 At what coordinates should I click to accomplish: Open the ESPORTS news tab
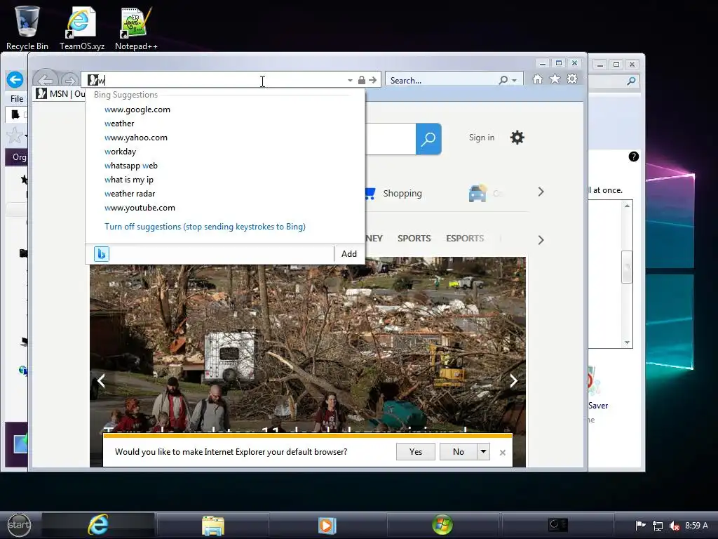465,239
